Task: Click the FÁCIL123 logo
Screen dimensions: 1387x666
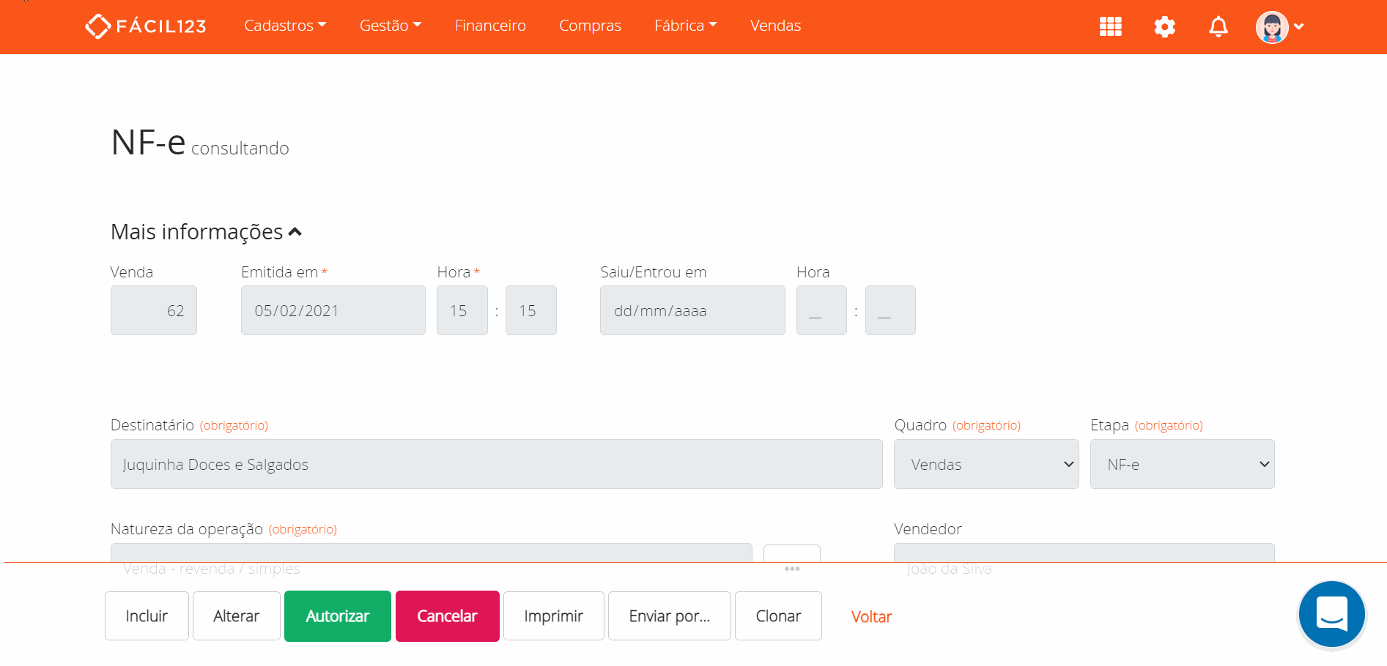Action: tap(146, 26)
